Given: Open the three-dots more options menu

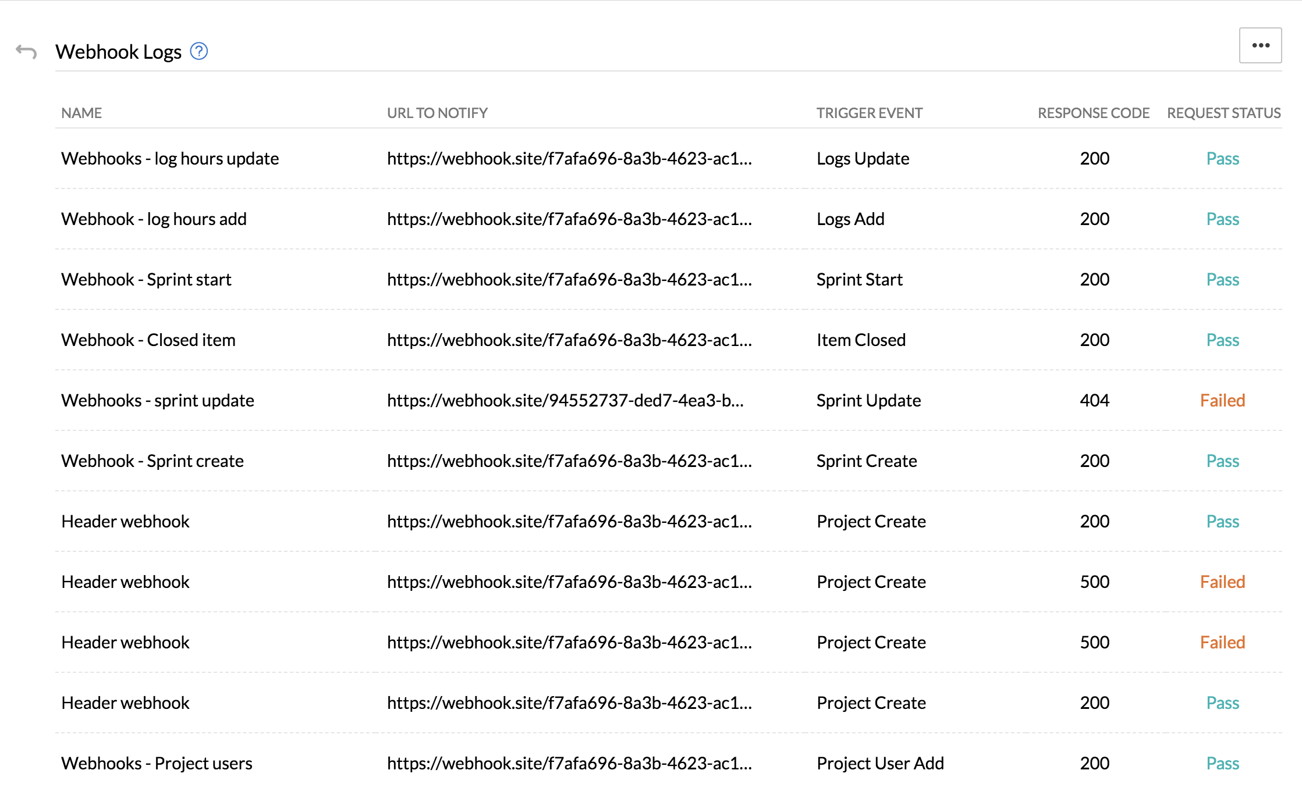Looking at the screenshot, I should pyautogui.click(x=1260, y=45).
